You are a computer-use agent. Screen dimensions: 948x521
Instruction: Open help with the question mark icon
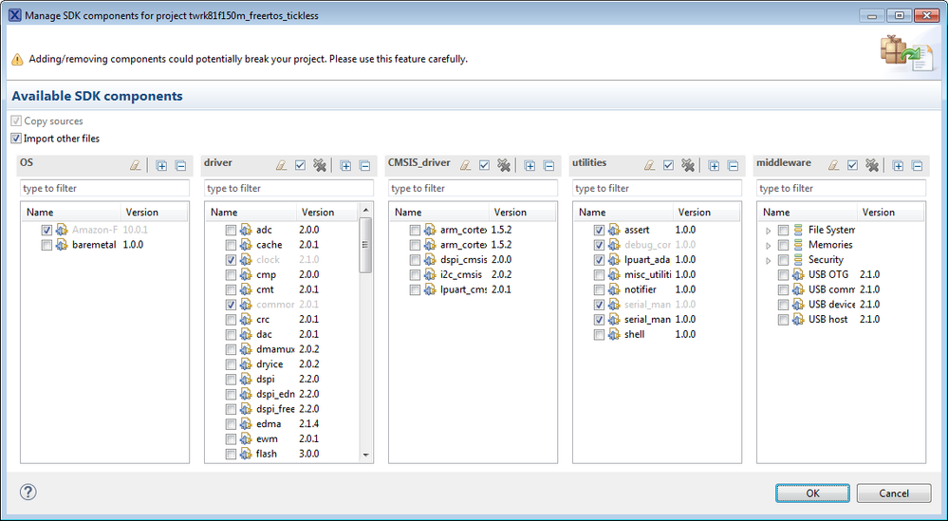coord(28,492)
